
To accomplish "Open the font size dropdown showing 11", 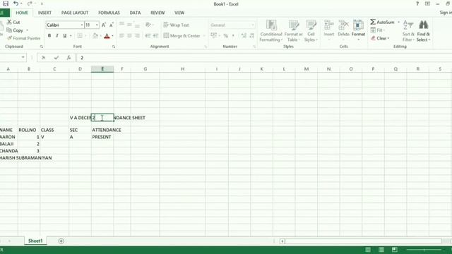I will tap(97, 25).
